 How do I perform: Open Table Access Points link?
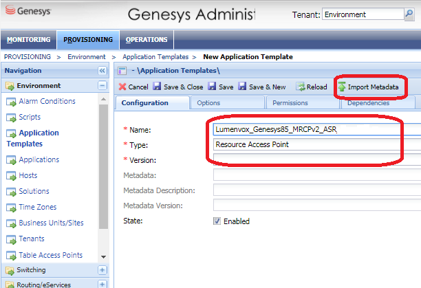[x=50, y=255]
